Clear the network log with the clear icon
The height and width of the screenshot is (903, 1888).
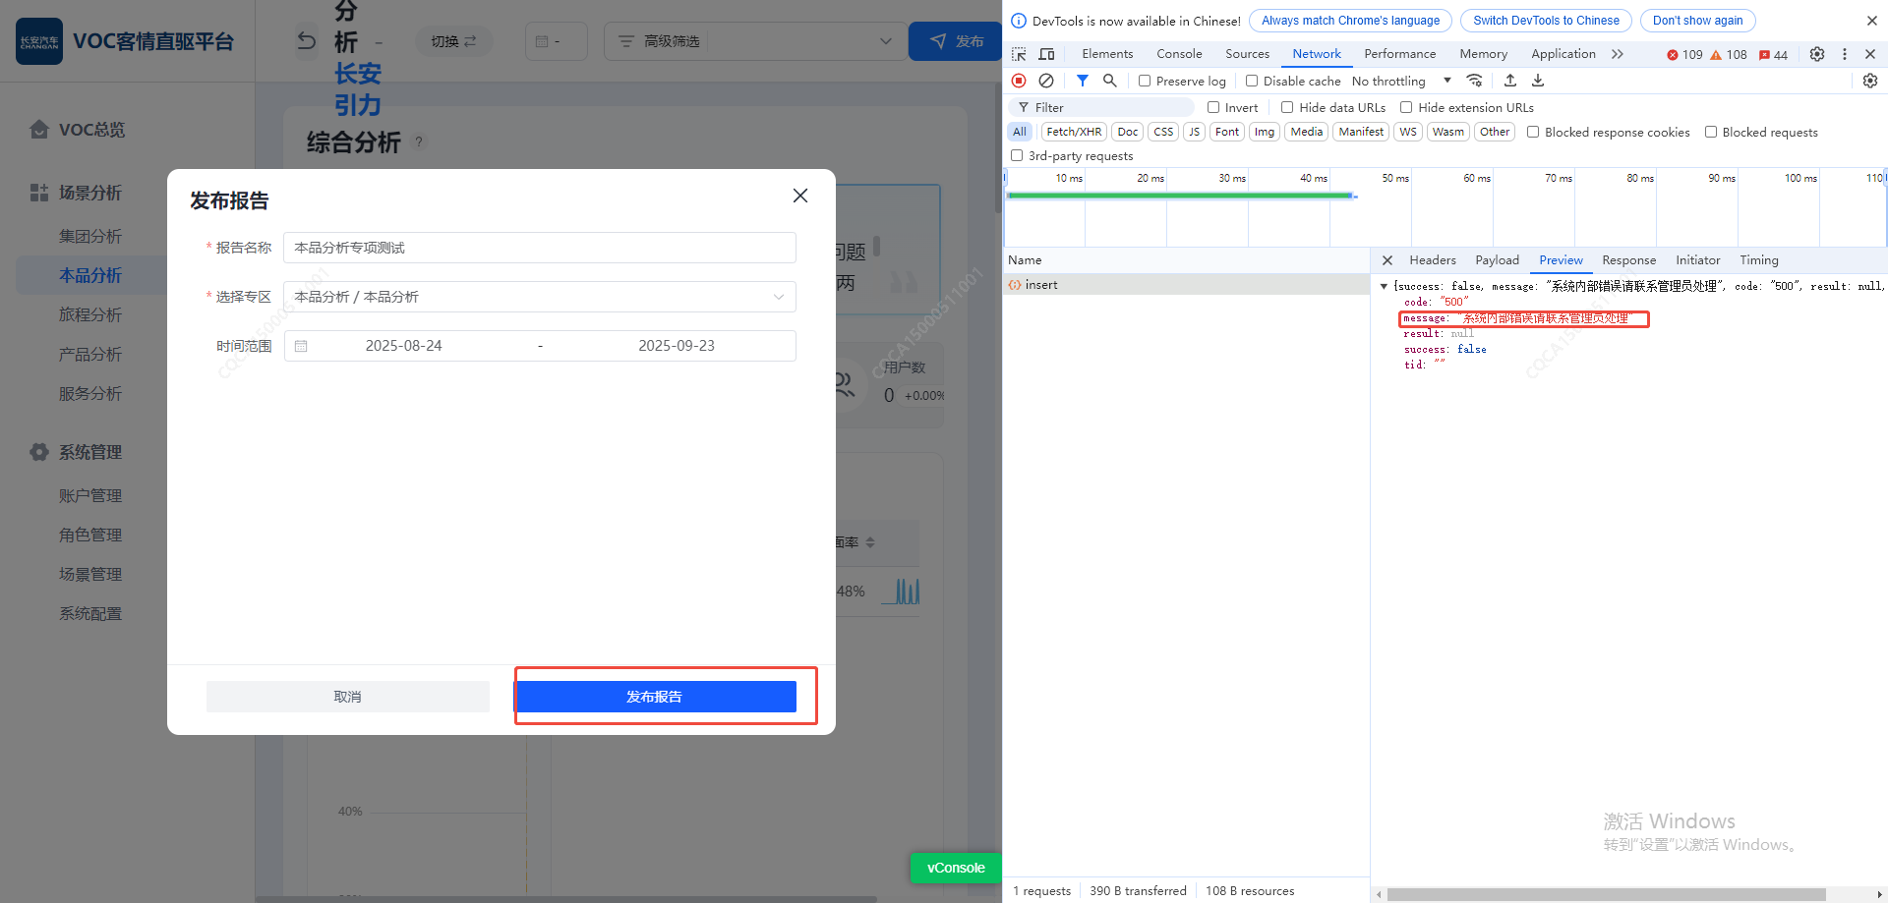1046,81
